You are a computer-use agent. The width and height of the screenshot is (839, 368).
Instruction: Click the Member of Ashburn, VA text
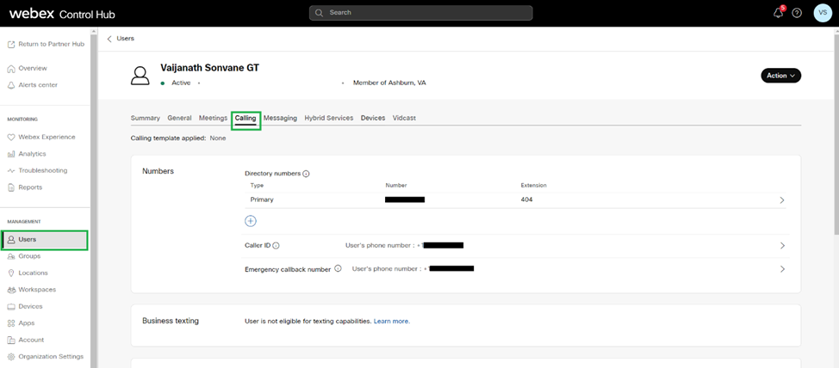[389, 83]
